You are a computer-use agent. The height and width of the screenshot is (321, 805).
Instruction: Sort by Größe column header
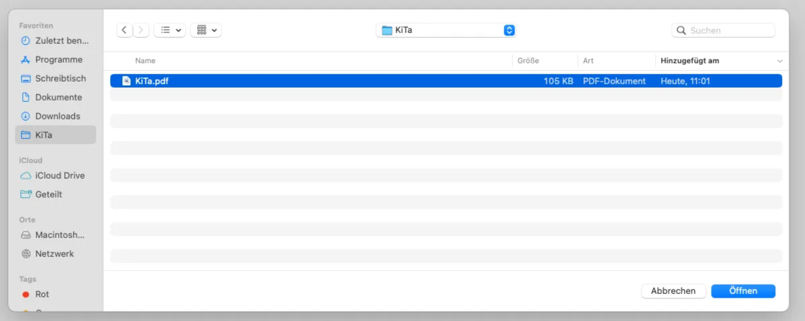[527, 61]
